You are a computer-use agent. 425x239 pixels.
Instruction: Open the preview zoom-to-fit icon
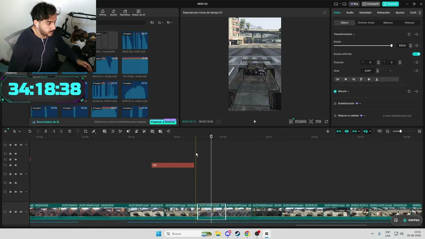311,121
